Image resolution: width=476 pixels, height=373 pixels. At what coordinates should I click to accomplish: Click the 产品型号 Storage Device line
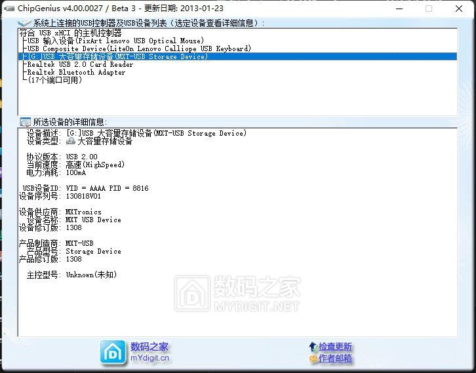74,251
